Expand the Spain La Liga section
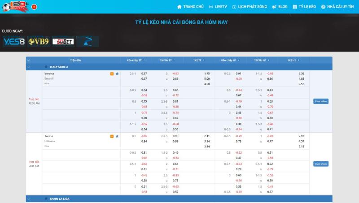Screen dimensions: 359x203 (29, 198)
